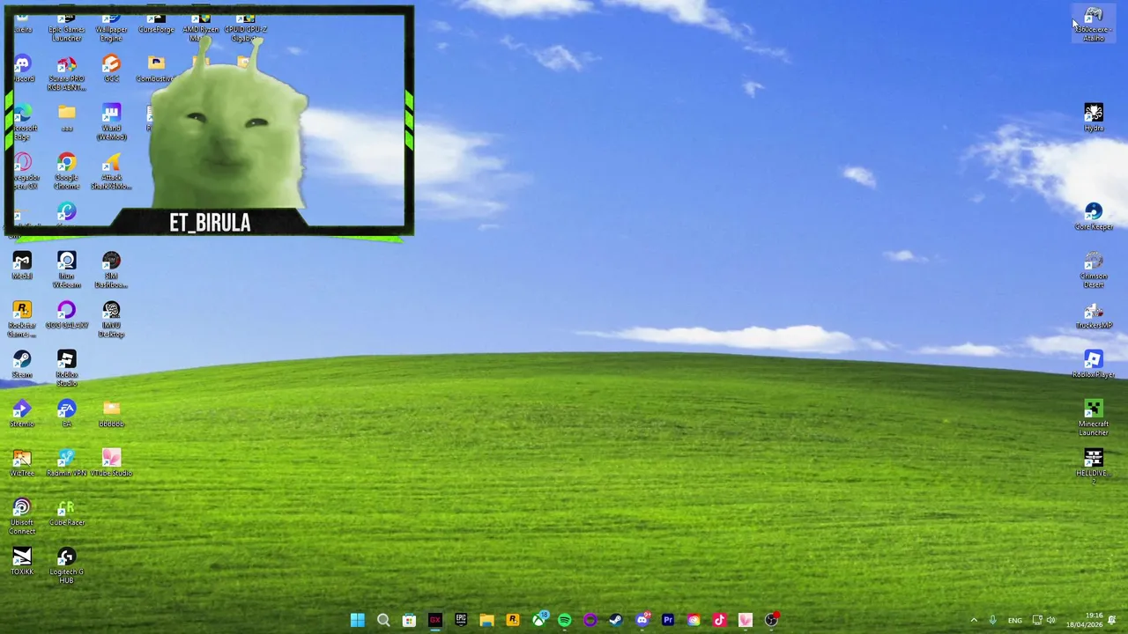
Task: Select the 'bbbbbb' folder on desktop
Action: click(111, 414)
